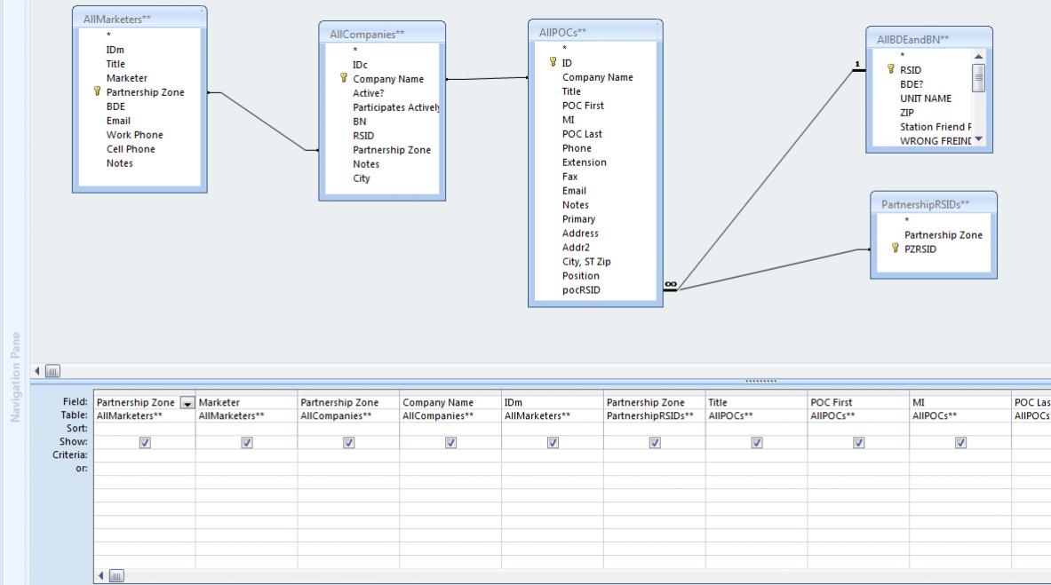Image resolution: width=1051 pixels, height=585 pixels.
Task: Toggle Show checkbox for AllCompanies Partnership Zone column
Action: (x=348, y=442)
